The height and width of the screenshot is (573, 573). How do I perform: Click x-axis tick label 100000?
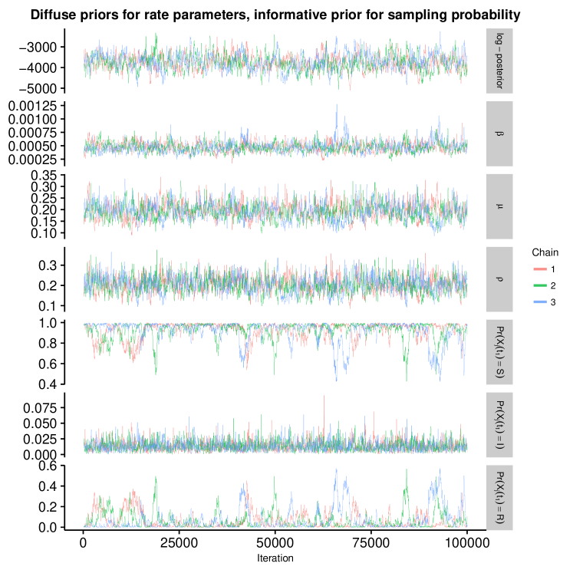pos(466,542)
